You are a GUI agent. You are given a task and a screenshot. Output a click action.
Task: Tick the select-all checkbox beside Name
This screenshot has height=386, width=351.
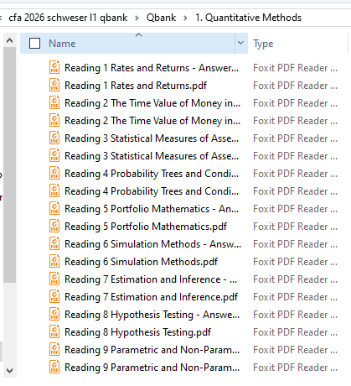click(34, 44)
